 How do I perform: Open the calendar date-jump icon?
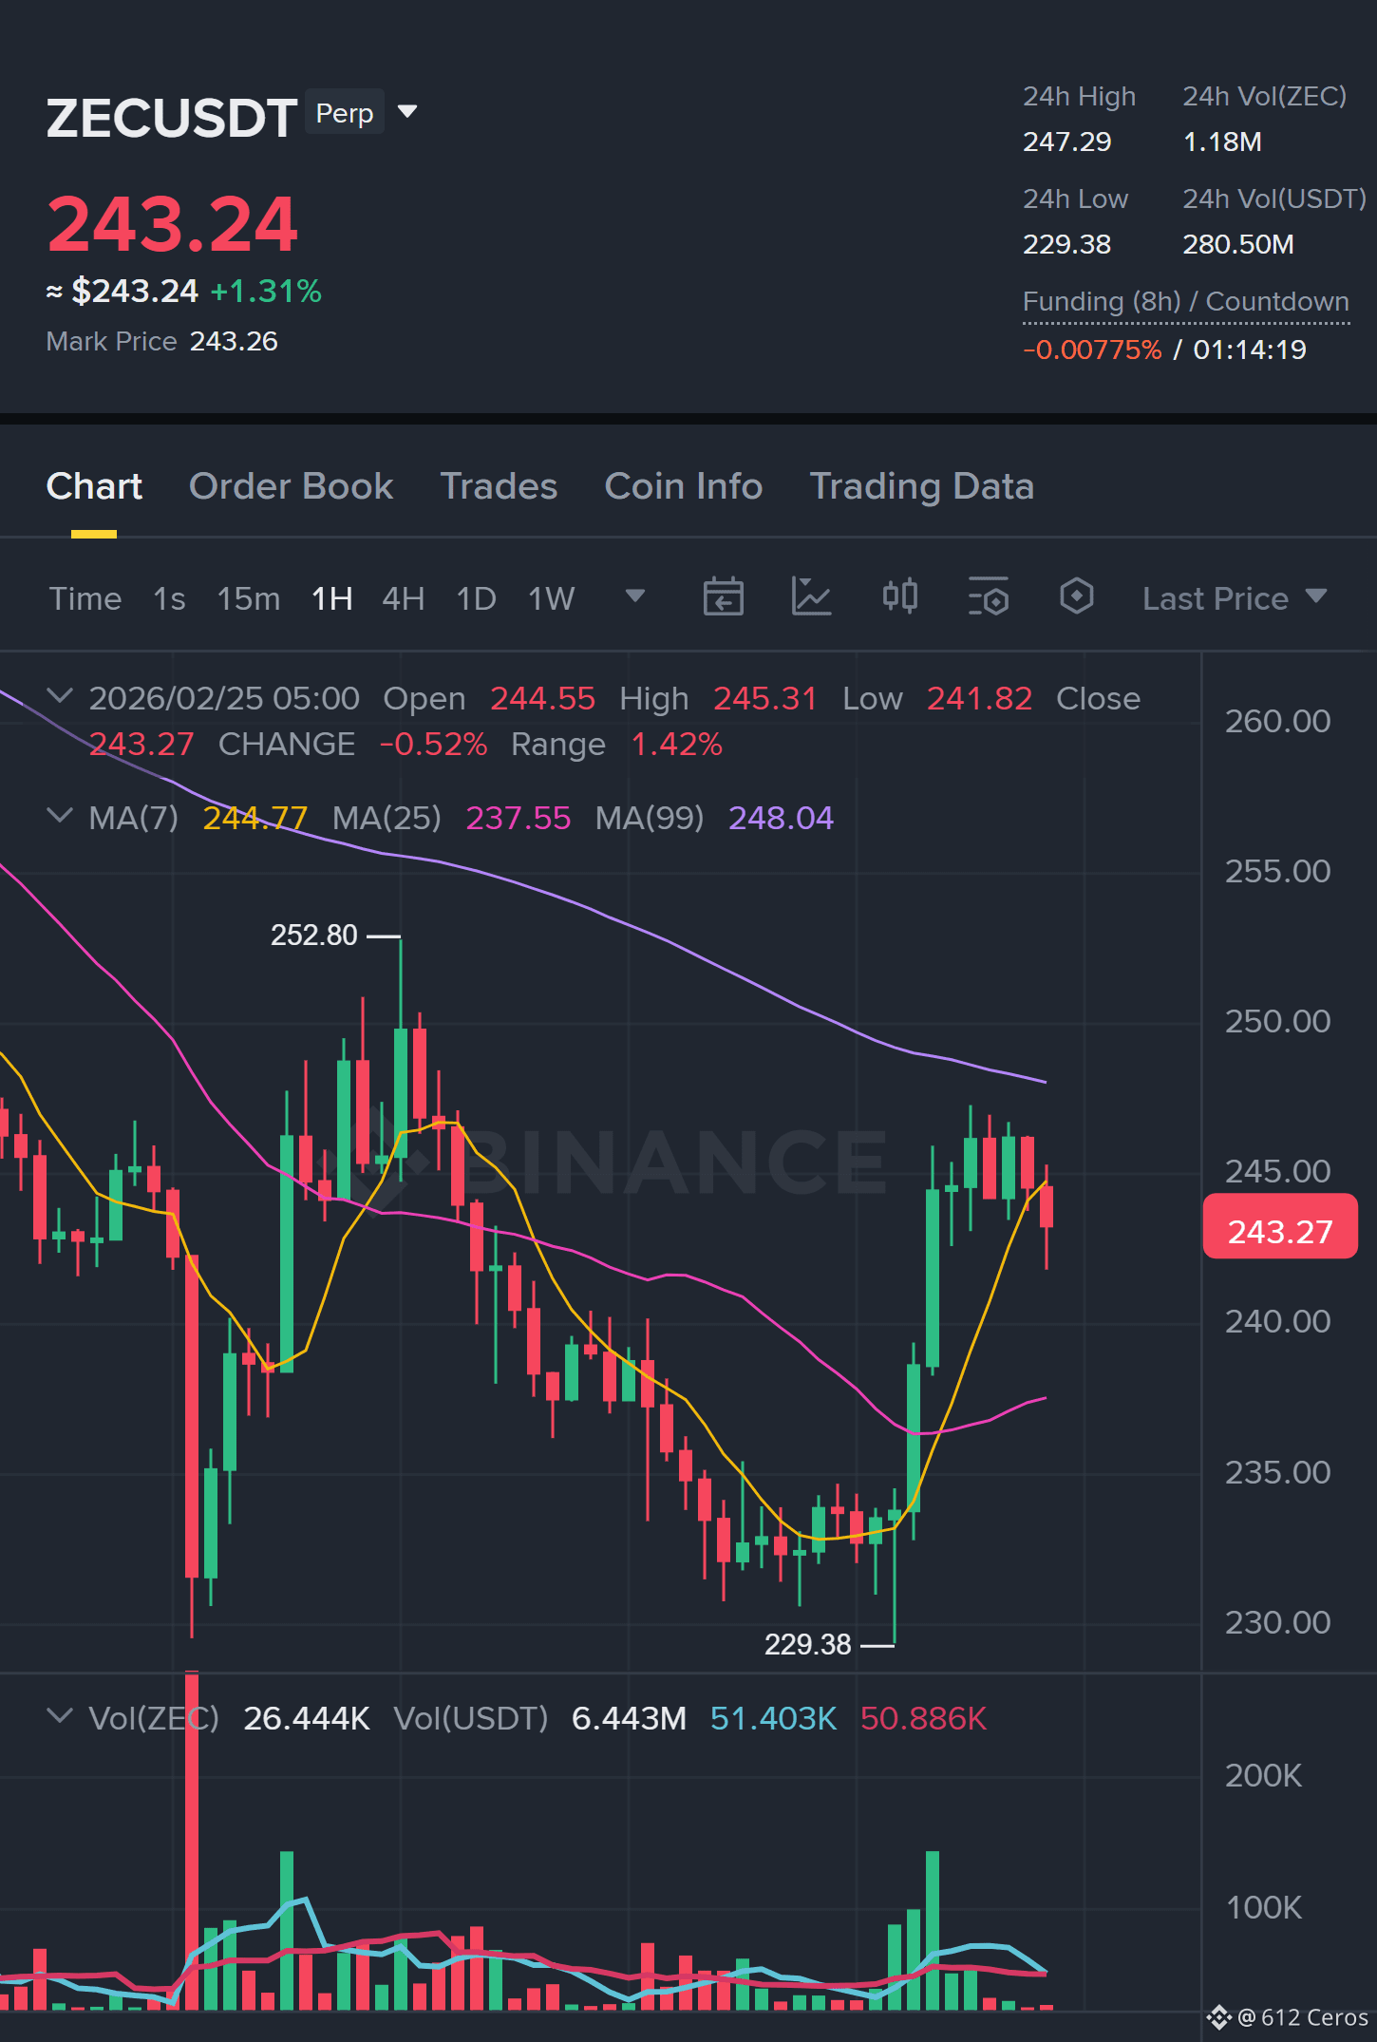click(x=723, y=597)
